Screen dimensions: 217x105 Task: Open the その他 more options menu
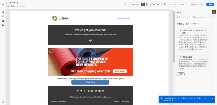(x=198, y=4)
